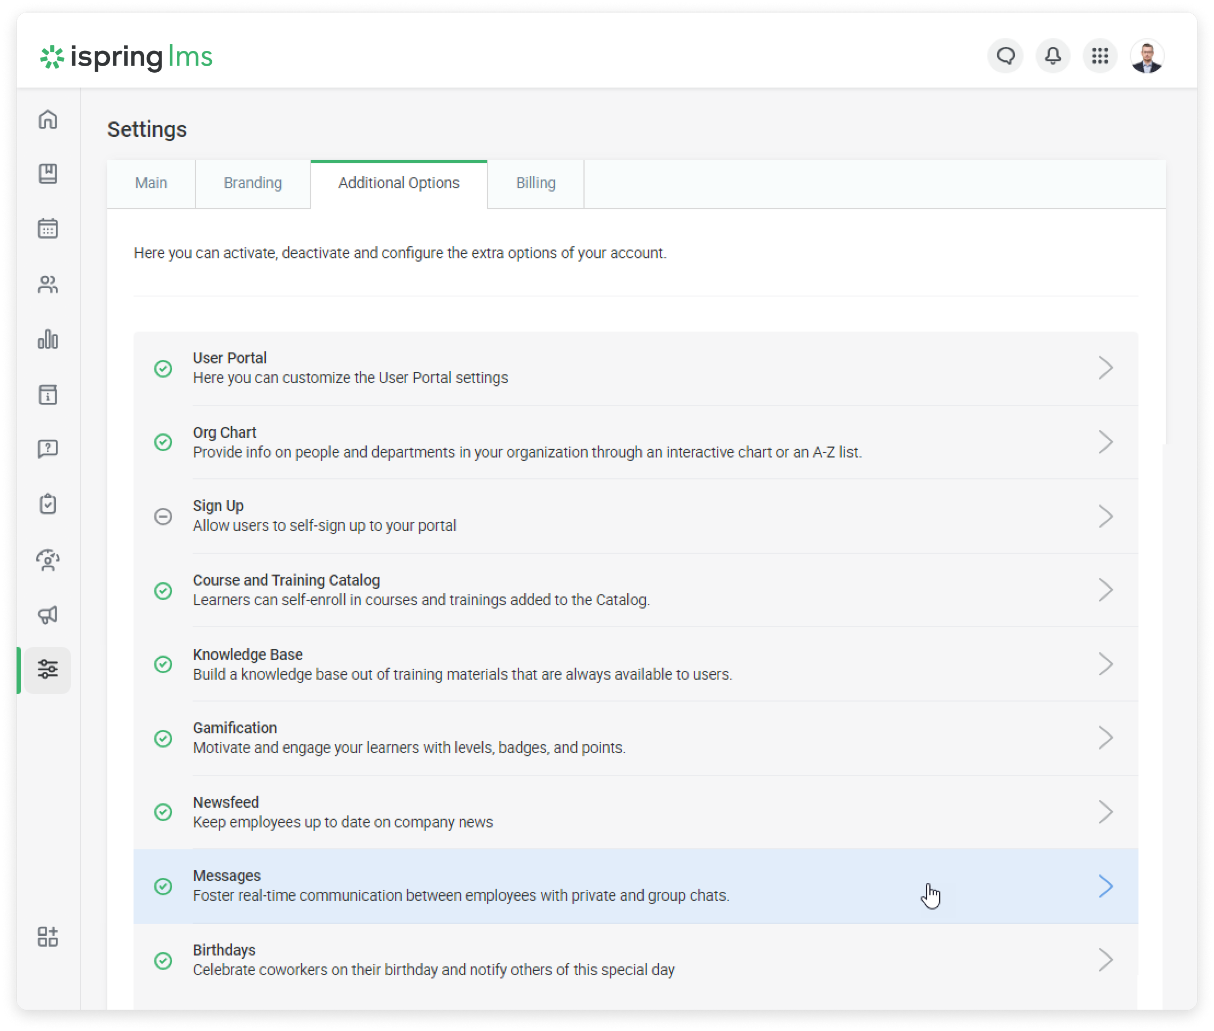Screen dimensions: 1214x1031
Task: Open the Home icon in sidebar
Action: (x=48, y=120)
